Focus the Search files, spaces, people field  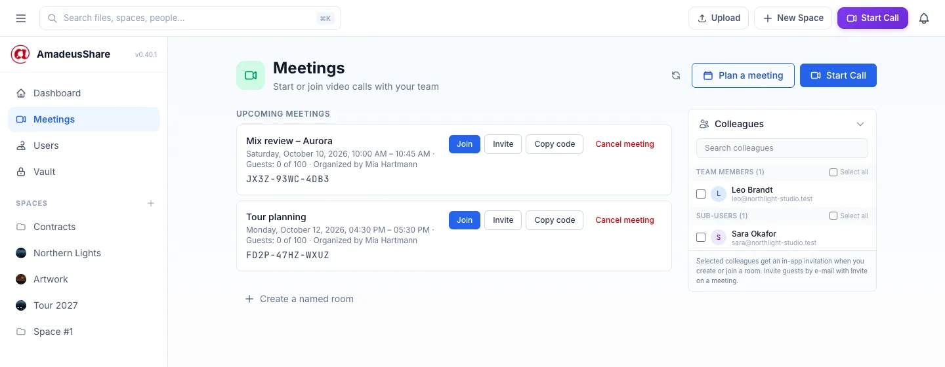pos(190,18)
